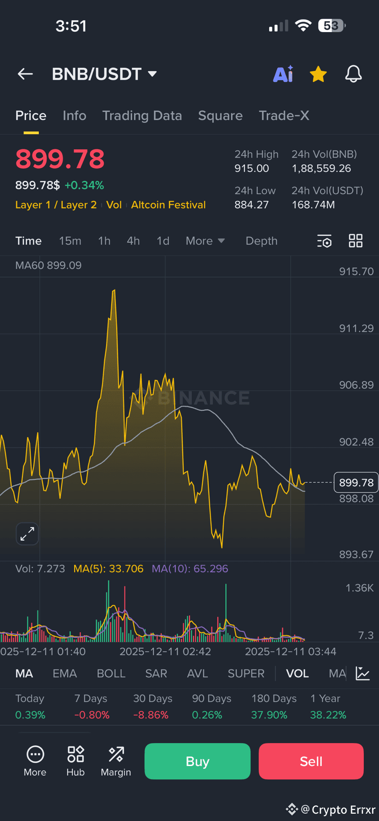
Task: Toggle the favorite star icon
Action: [x=318, y=74]
